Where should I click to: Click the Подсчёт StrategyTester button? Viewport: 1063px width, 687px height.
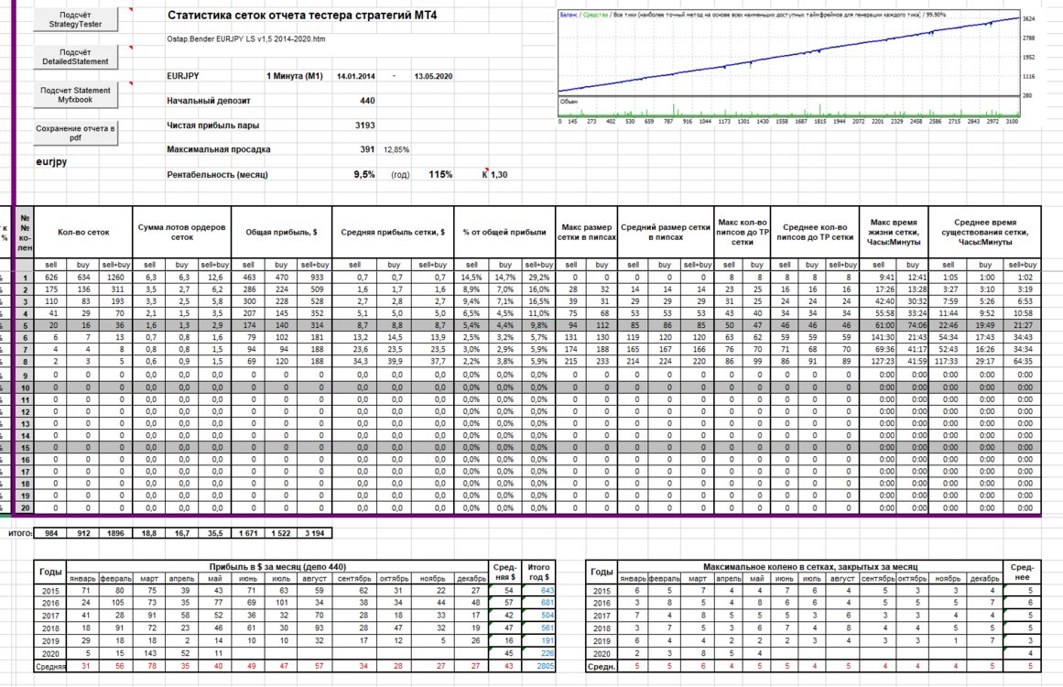point(75,19)
